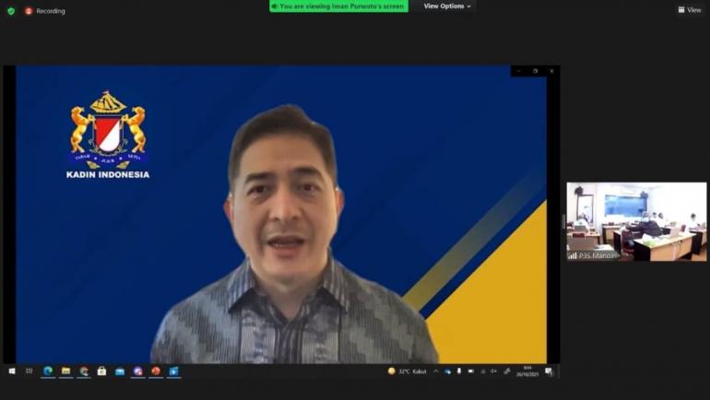
Task: Open Microsoft Store from the taskbar
Action: tap(101, 371)
